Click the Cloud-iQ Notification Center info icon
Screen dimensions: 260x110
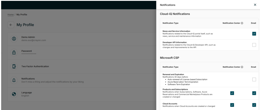242,23
